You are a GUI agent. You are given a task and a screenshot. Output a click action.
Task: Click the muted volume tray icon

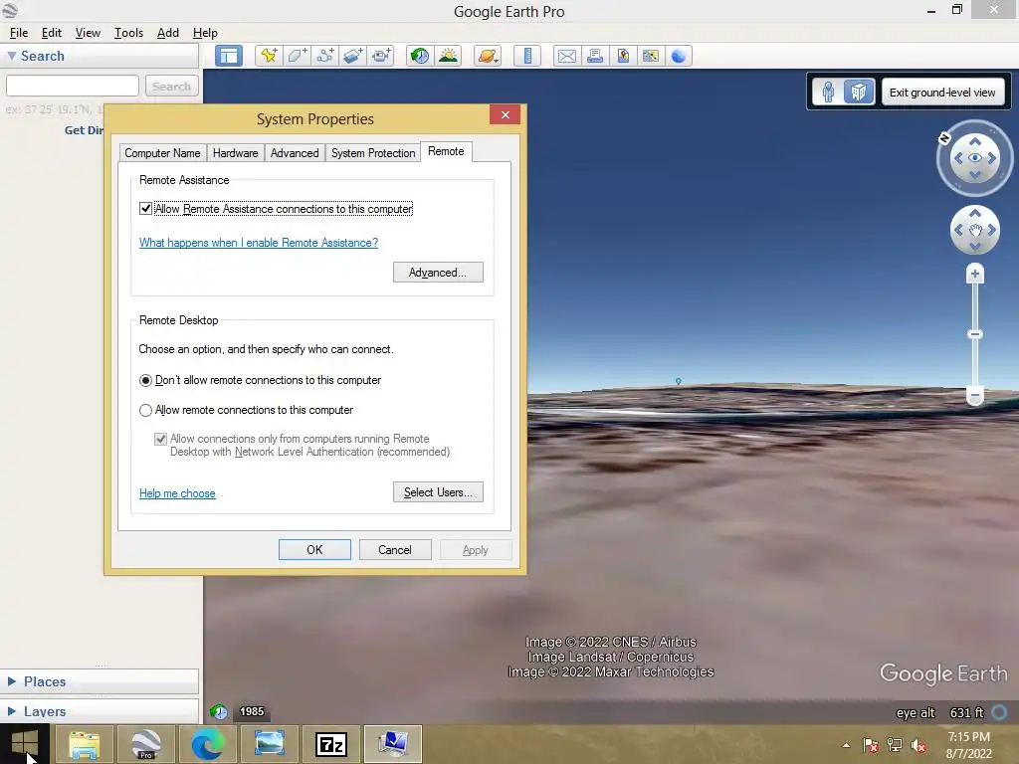coord(918,745)
